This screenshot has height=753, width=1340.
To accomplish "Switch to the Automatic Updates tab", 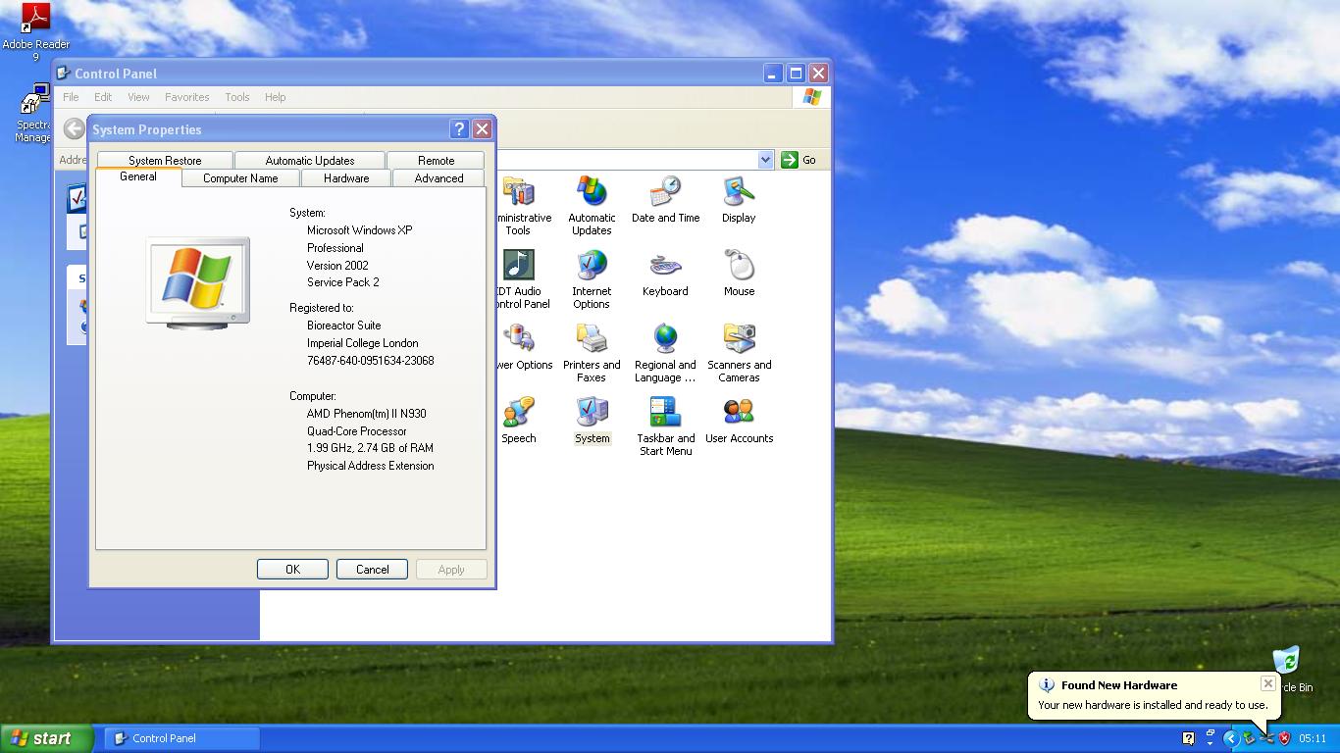I will pyautogui.click(x=310, y=161).
